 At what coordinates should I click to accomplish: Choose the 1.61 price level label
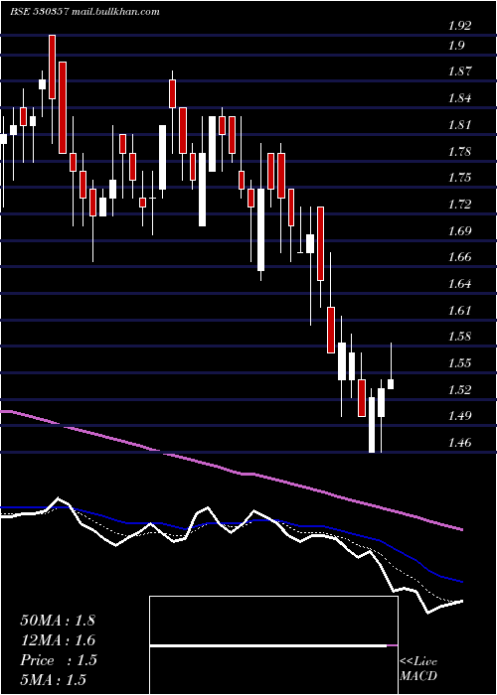(459, 310)
